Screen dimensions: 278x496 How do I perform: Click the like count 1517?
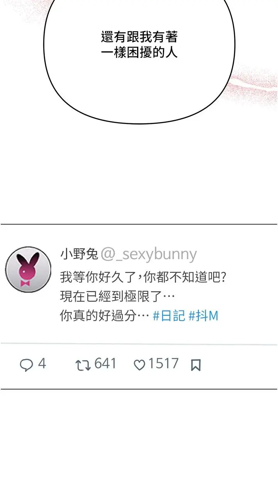point(163,364)
